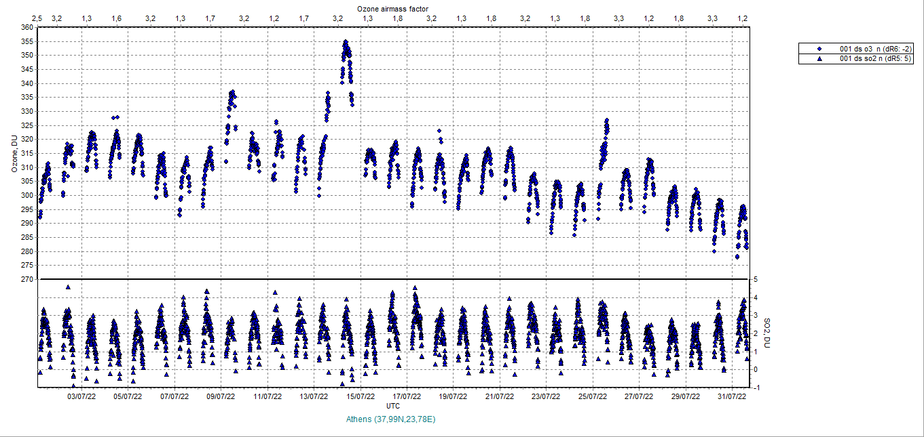Click the 300 value on ozone axis
Image resolution: width=924 pixels, height=437 pixels.
point(27,195)
